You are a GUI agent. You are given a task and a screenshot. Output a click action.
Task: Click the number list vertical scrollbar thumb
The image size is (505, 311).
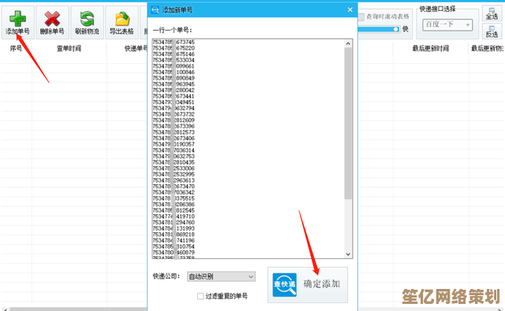(348, 124)
